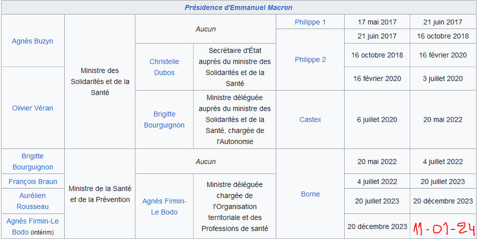Screen dimensions: 478x239
Task: Click Brigitte Bourguignon link beside Ministre déléguée Autonomie
Action: 164,119
